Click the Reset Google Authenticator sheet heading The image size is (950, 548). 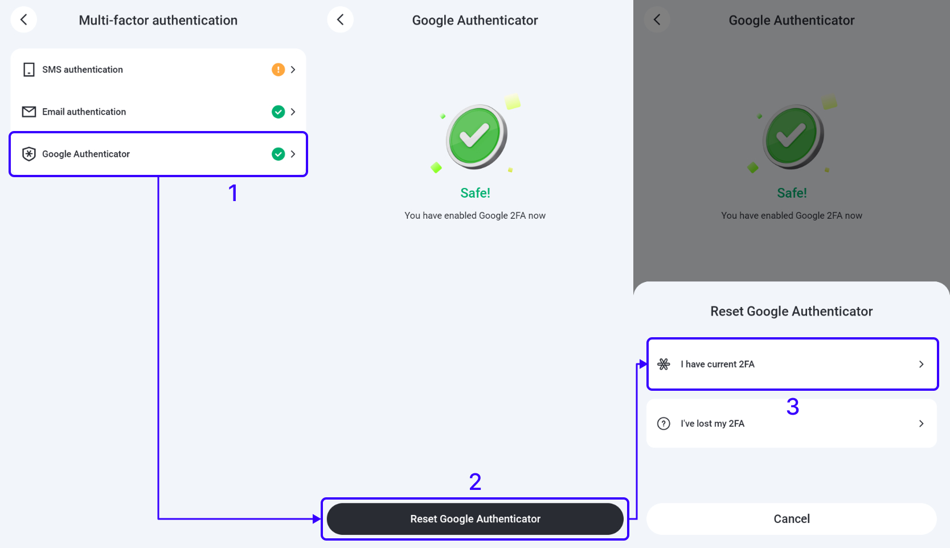coord(792,311)
